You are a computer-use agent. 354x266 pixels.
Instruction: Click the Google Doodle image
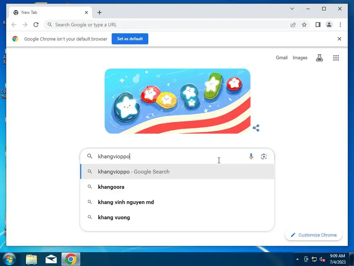[x=177, y=101]
